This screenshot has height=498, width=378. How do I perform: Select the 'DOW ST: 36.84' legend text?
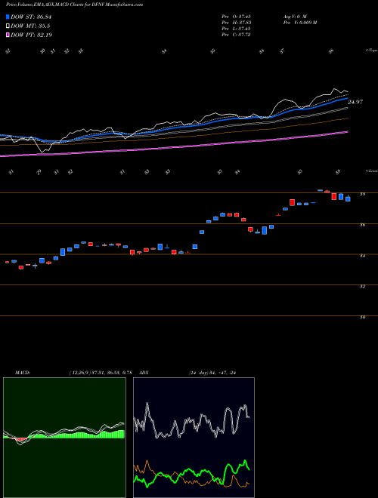[31, 17]
